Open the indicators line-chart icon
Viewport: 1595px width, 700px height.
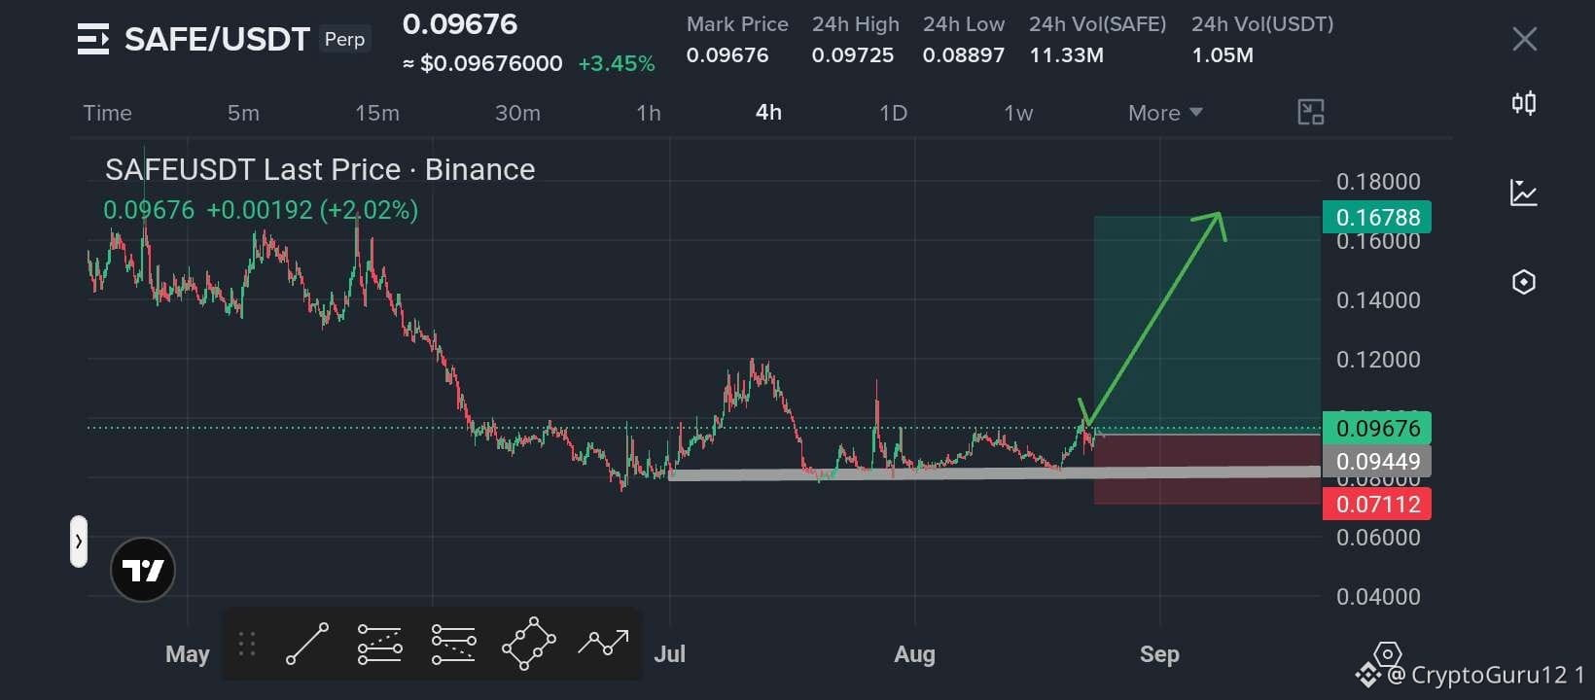coord(1524,192)
